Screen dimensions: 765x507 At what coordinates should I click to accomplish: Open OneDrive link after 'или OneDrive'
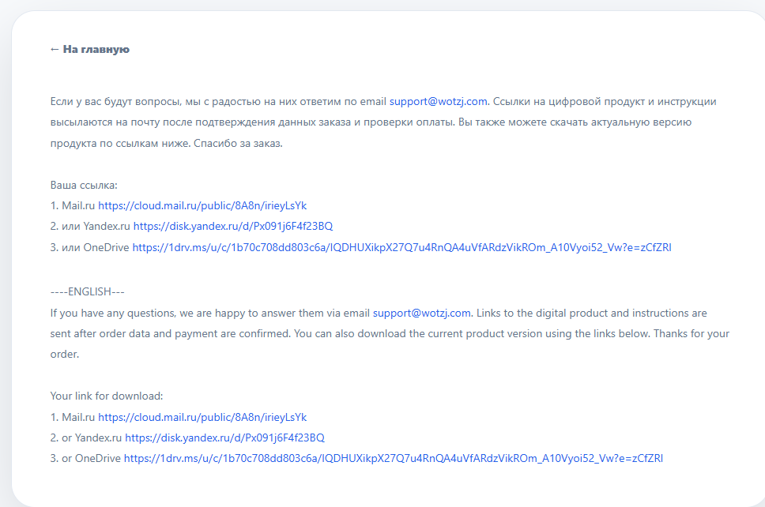coord(402,248)
